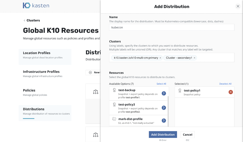The image size is (243, 142).
Task: Click the first distribution card icon
Action: [x=96, y=92]
